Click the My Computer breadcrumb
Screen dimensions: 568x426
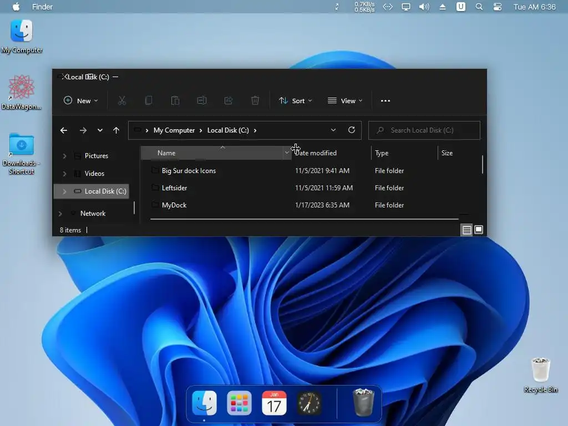coord(174,130)
